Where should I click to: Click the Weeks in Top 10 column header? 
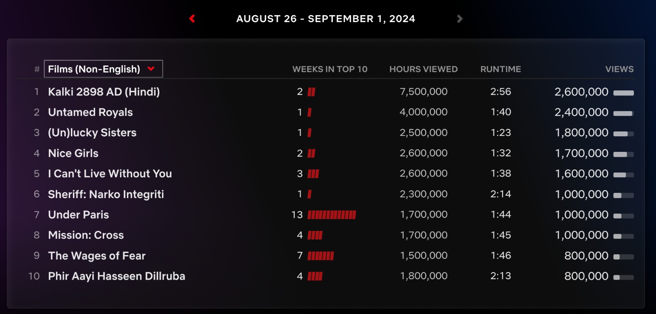coord(330,69)
